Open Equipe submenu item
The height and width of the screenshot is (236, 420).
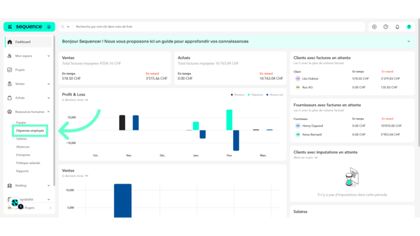[x=21, y=123]
